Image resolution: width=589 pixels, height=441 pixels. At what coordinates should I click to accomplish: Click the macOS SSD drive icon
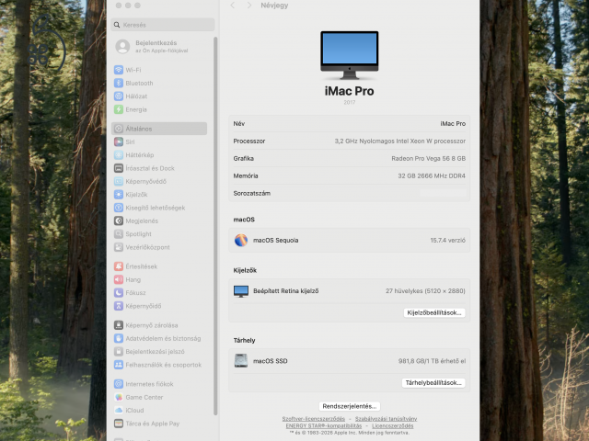pos(241,361)
